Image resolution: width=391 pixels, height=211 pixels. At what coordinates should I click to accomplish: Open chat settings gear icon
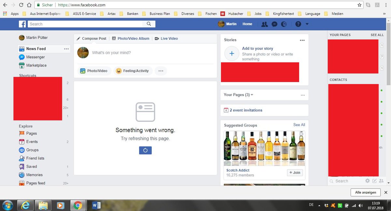368,181
